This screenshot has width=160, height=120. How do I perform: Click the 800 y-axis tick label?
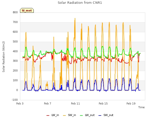coord(15,12)
